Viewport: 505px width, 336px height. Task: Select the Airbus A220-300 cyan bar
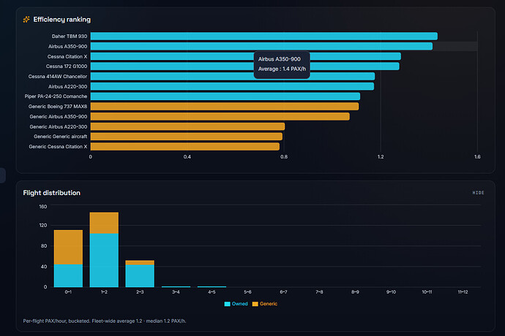coord(232,86)
